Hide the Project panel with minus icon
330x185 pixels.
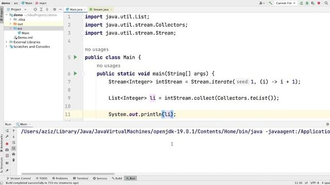click(60, 9)
